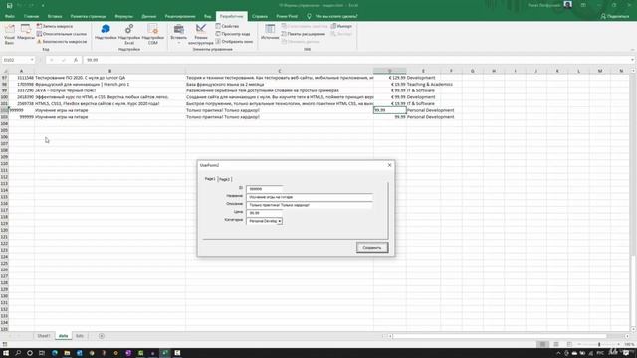Viewport: 637px width, 358px height.
Task: Click the Цена price field in UserForm2
Action: click(x=265, y=213)
